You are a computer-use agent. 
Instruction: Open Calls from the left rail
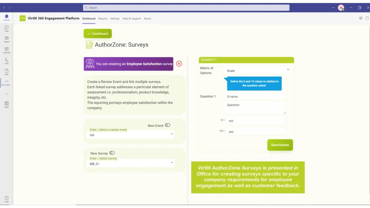(7, 61)
